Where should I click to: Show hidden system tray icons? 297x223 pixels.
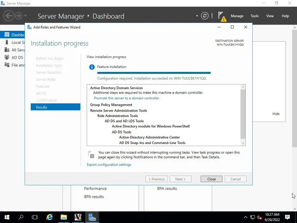pyautogui.click(x=245, y=217)
